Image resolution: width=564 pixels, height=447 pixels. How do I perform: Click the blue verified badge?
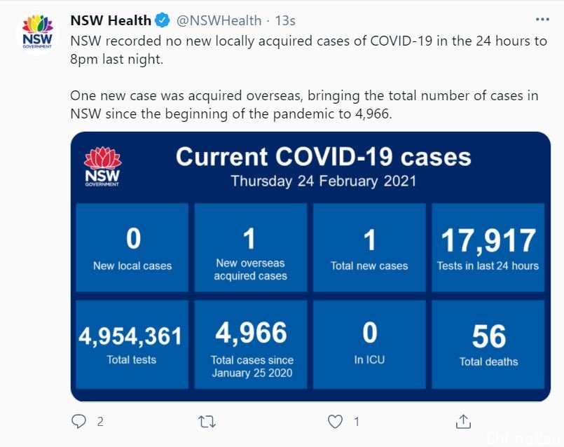pyautogui.click(x=163, y=20)
